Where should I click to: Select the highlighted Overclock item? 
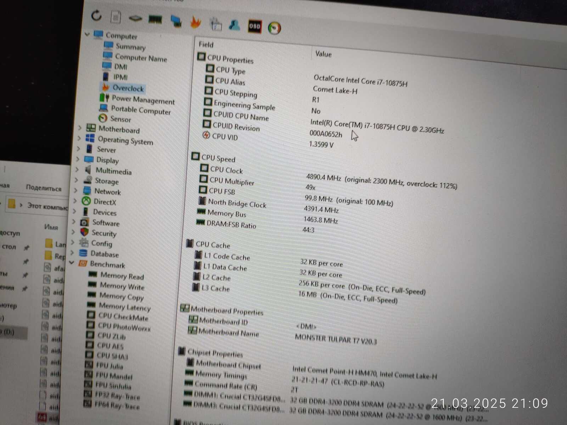tap(128, 88)
